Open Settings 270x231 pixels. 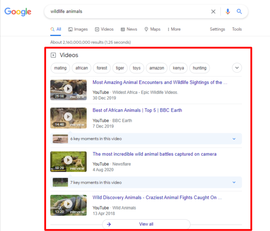[x=217, y=29]
